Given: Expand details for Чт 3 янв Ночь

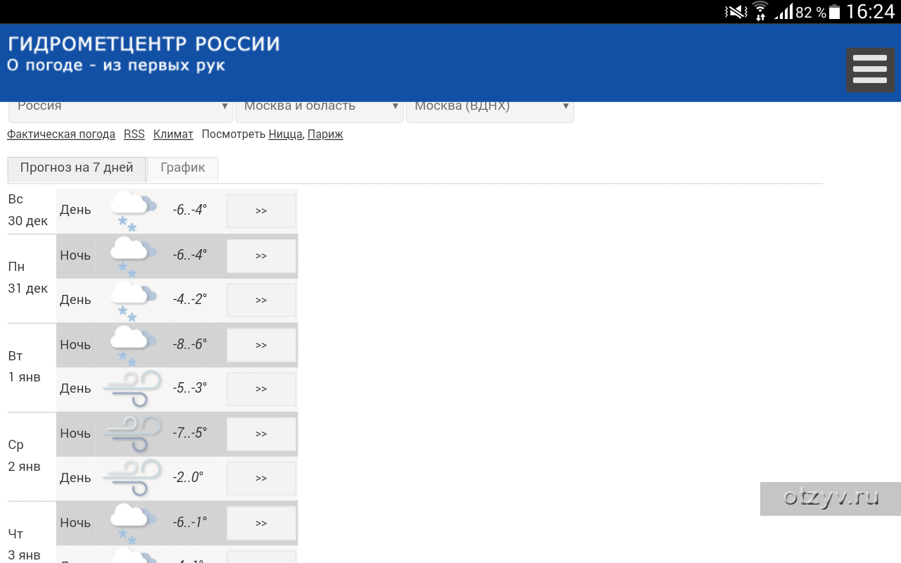Looking at the screenshot, I should point(261,524).
